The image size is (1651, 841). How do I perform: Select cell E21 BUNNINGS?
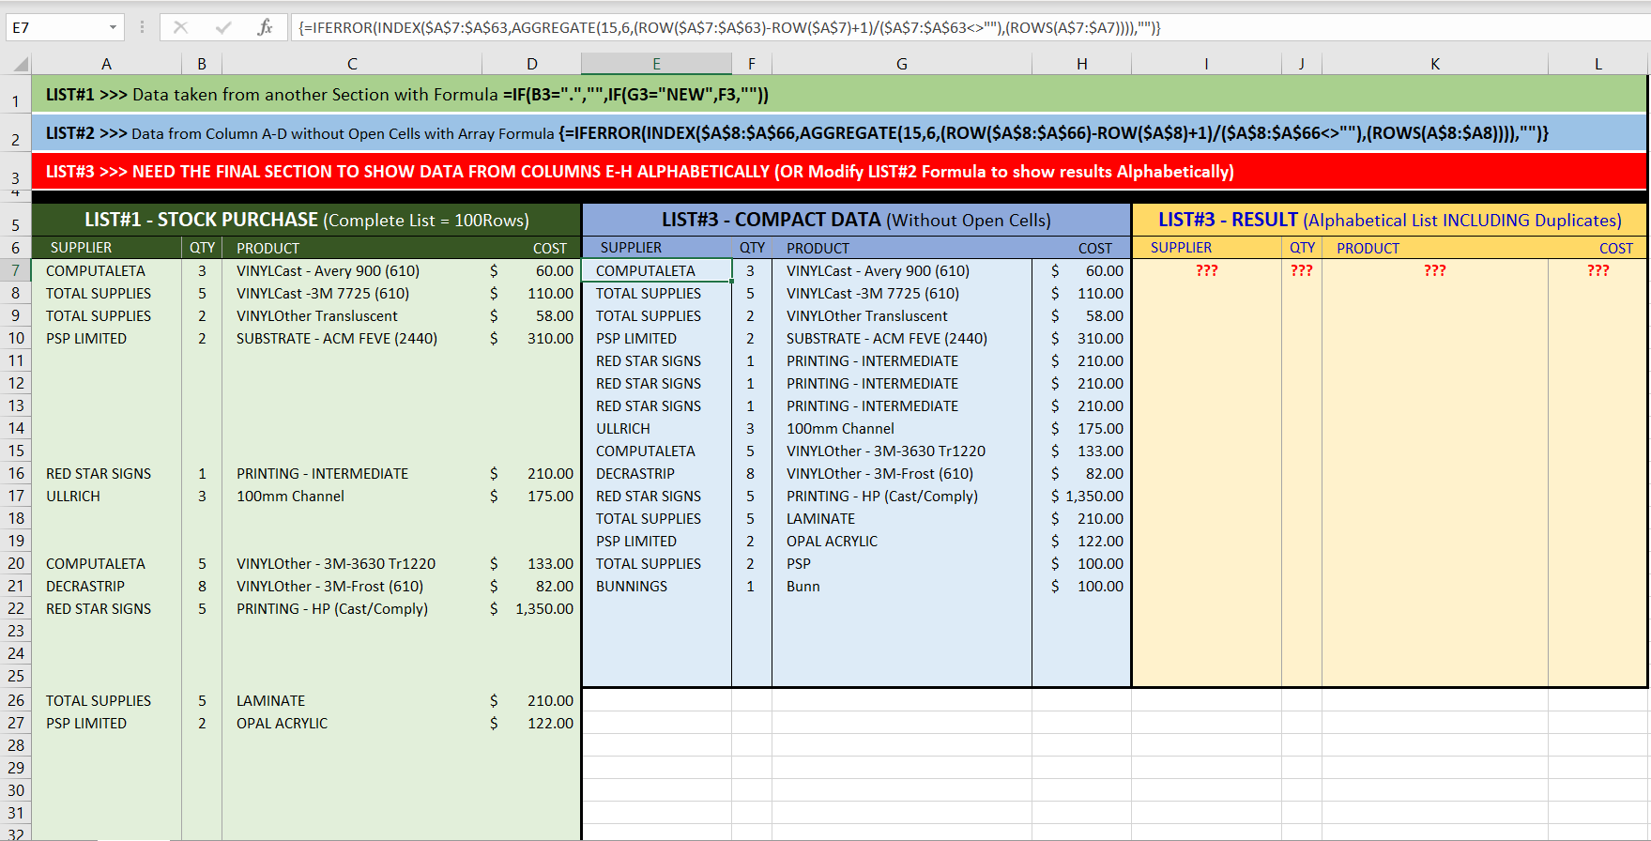coord(657,586)
